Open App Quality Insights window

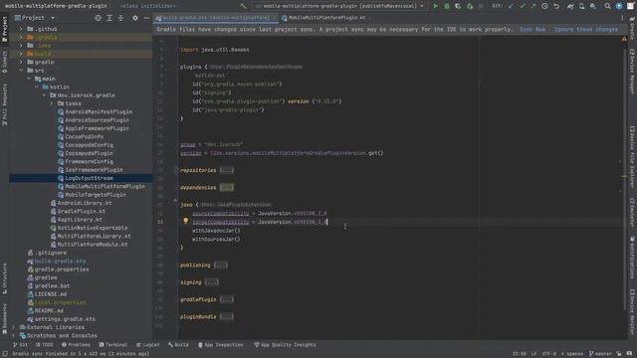pos(285,345)
